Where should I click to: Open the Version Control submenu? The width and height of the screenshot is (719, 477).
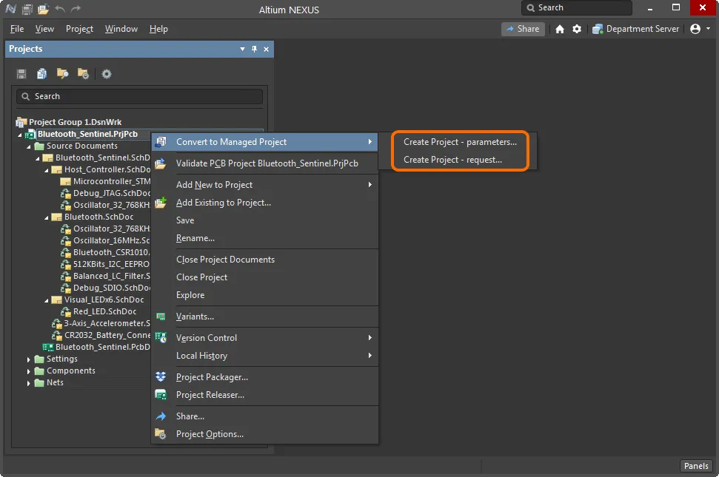click(x=264, y=338)
